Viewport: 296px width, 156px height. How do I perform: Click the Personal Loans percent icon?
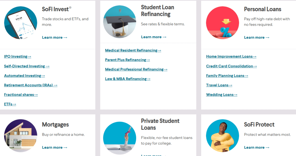(223, 23)
